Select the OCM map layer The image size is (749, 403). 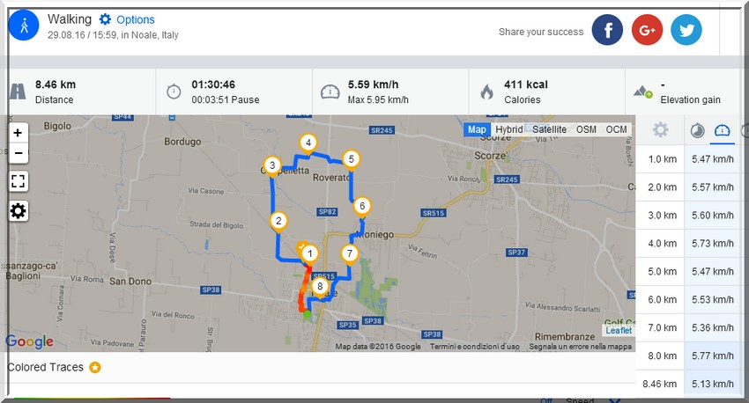click(616, 129)
